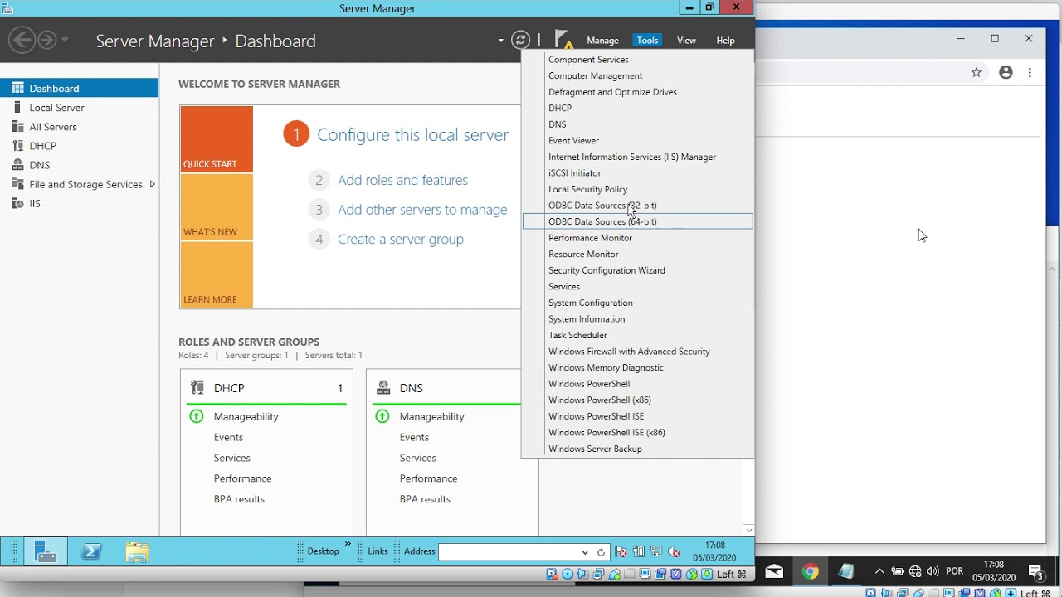Open the Help menu
The height and width of the screenshot is (597, 1062).
coord(725,40)
